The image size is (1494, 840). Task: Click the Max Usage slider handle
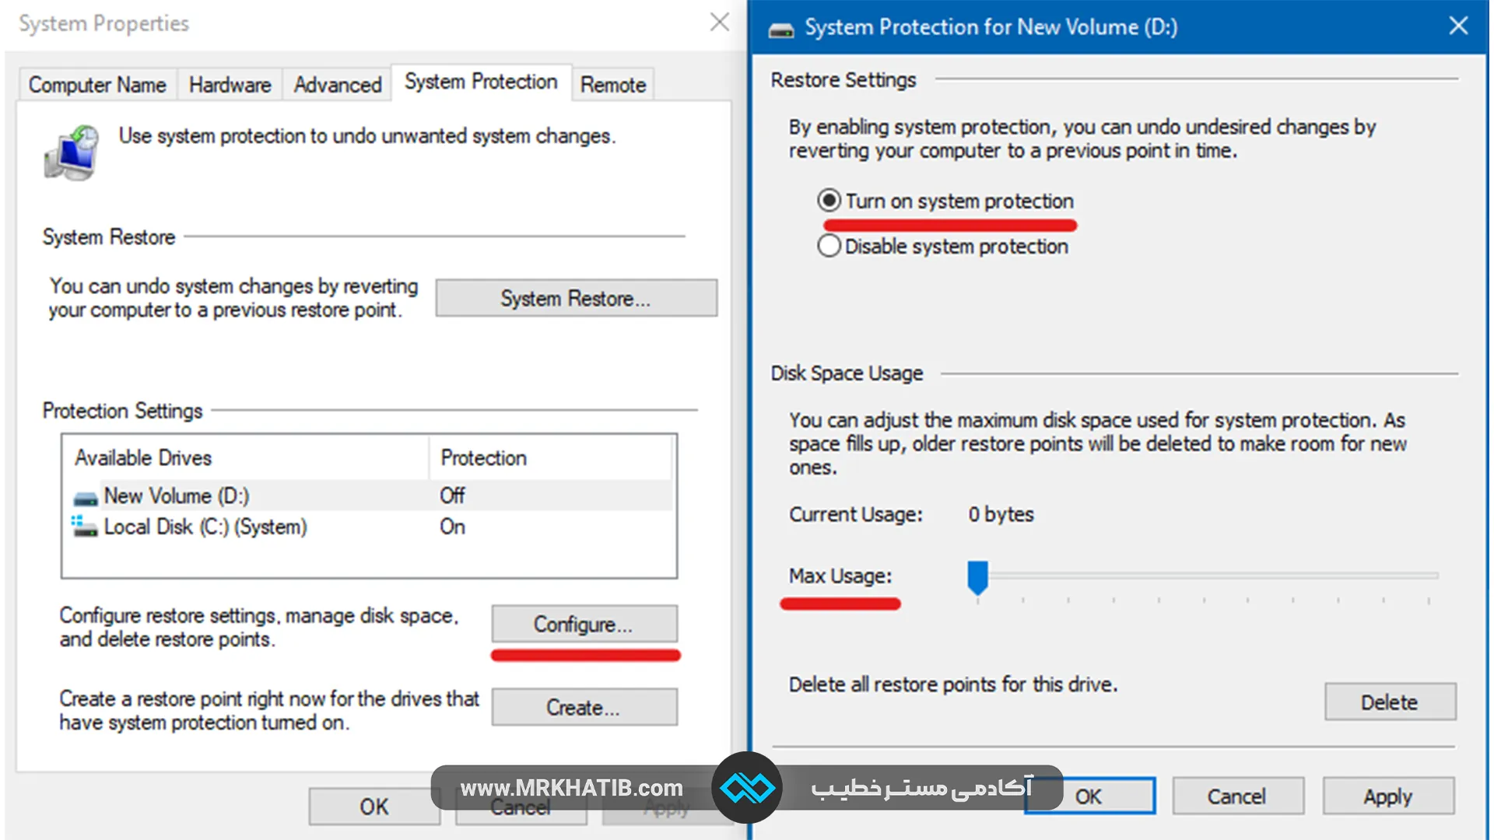click(977, 577)
